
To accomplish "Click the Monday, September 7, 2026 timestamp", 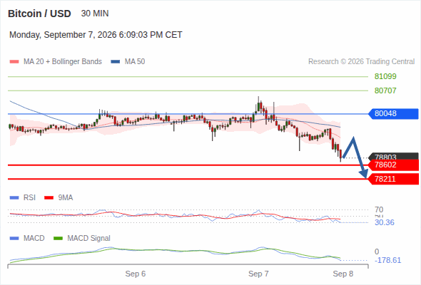I will (96, 35).
